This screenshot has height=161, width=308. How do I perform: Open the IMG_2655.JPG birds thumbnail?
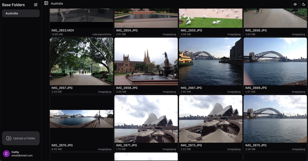point(211,18)
